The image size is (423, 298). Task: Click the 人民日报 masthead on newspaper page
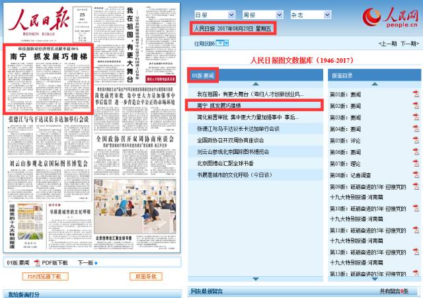[38, 19]
